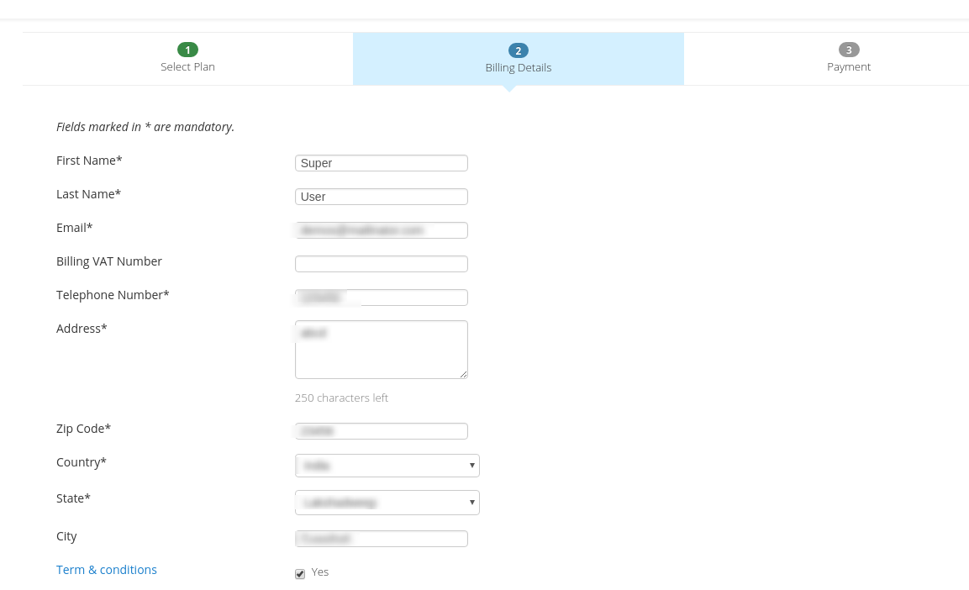The height and width of the screenshot is (590, 969).
Task: Go to the Select Plan step
Action: 187,66
